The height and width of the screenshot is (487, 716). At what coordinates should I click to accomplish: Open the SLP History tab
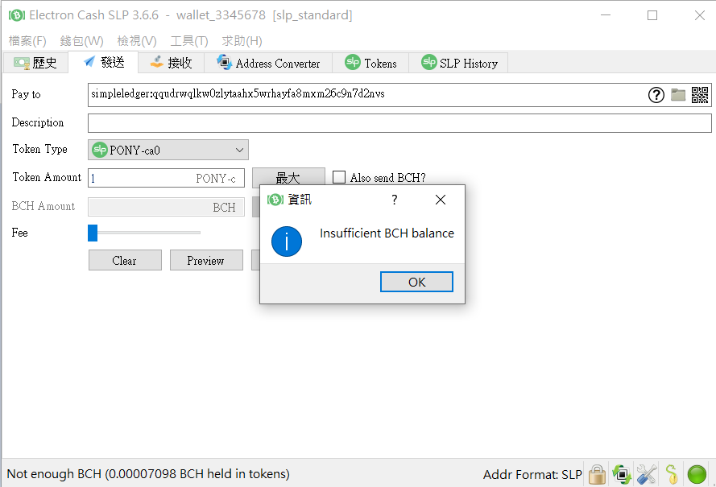[458, 63]
